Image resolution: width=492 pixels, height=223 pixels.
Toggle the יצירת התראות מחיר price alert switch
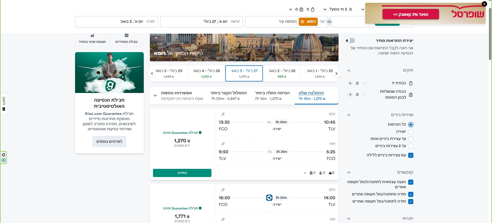(x=350, y=41)
